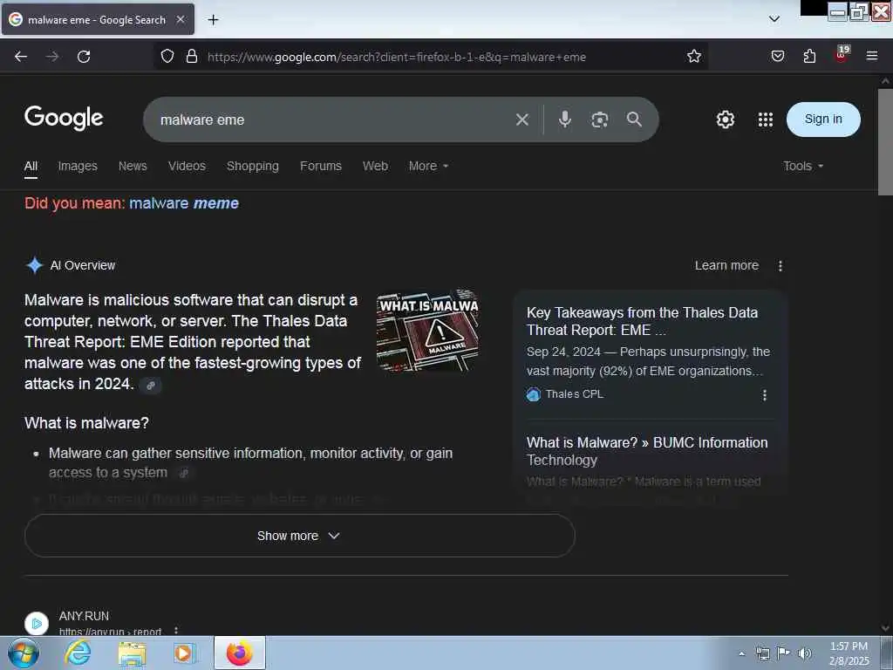Open AI Overview three-dot options menu

[x=781, y=265]
